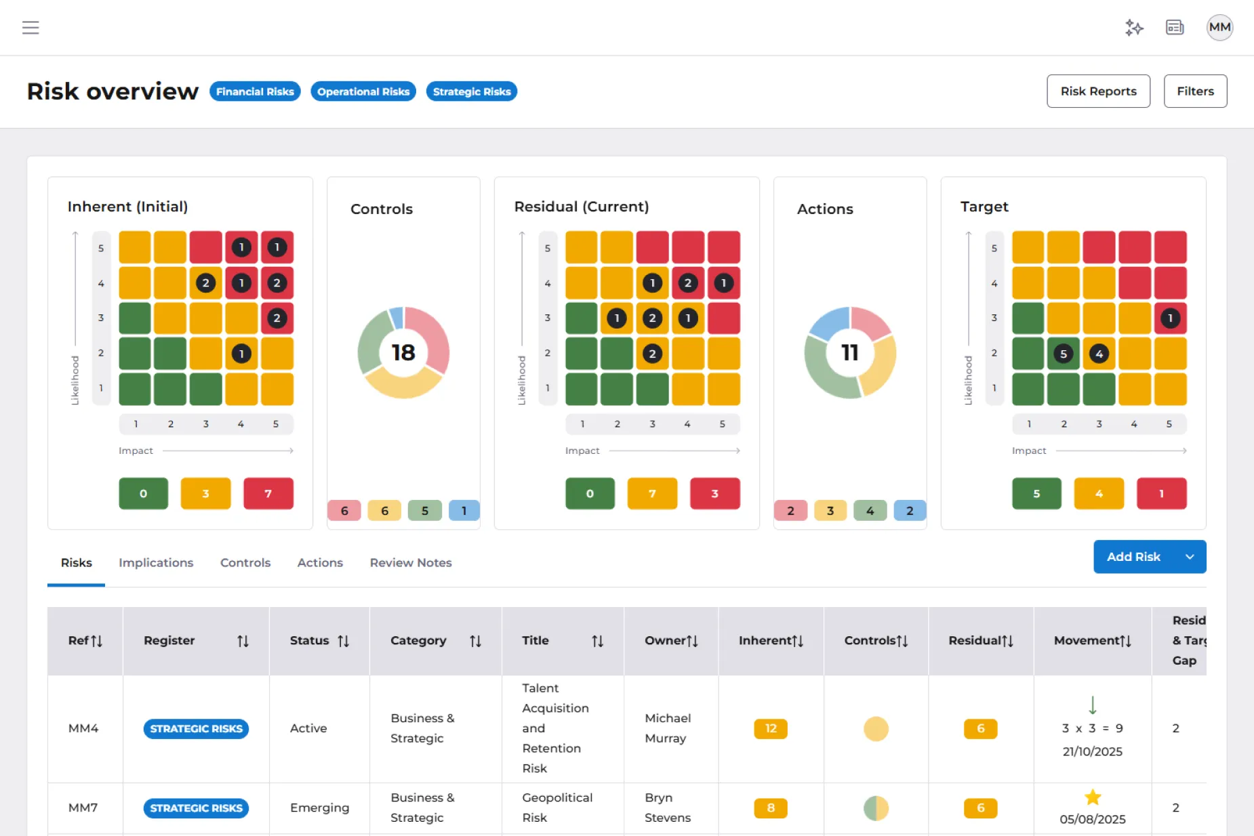The image size is (1254, 836).
Task: Switch to the Review Notes tab
Action: point(411,563)
